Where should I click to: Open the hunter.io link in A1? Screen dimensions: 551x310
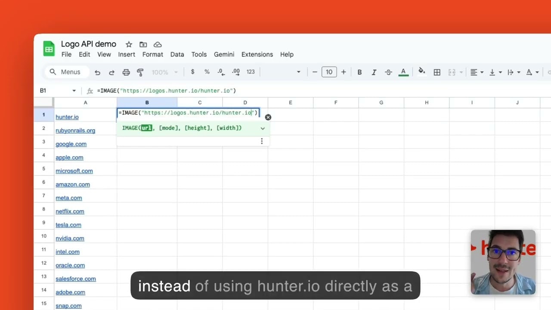tap(67, 117)
